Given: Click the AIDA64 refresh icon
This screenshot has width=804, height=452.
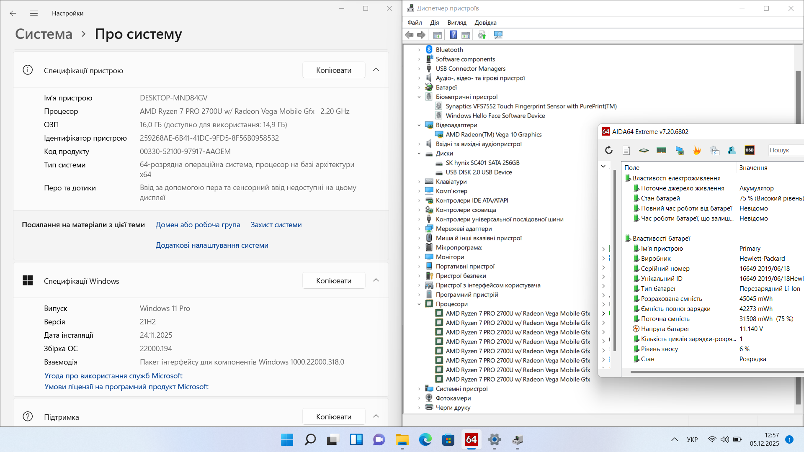Looking at the screenshot, I should (x=609, y=150).
